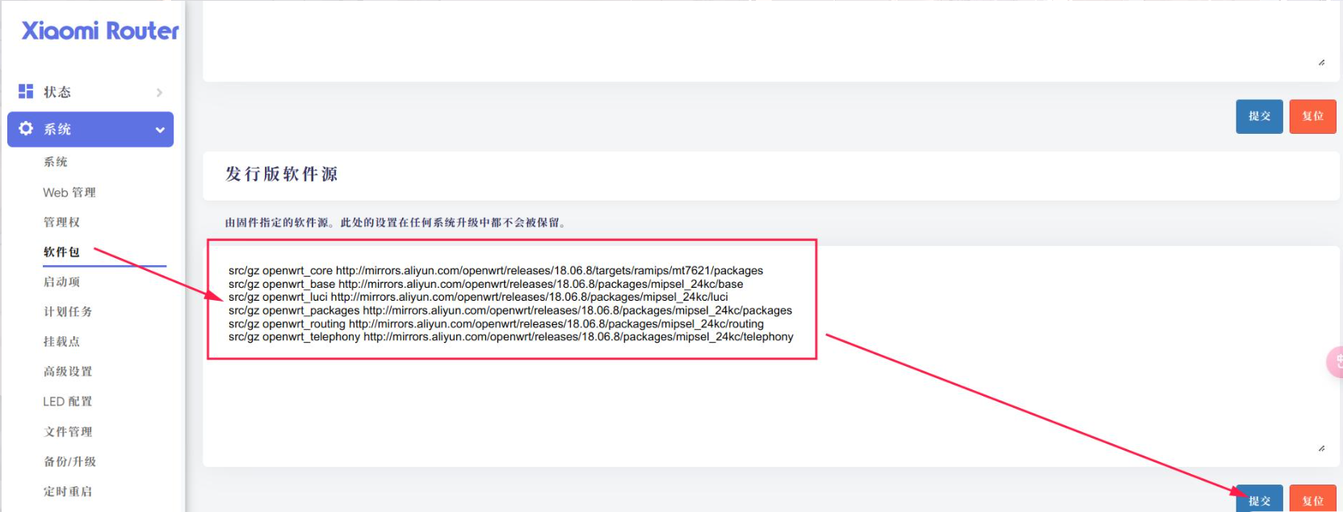Navigate to 计划任务
This screenshot has width=1343, height=512.
pyautogui.click(x=68, y=311)
